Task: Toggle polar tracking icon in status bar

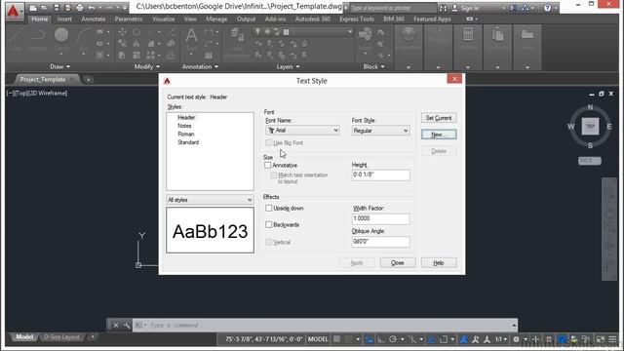Action: pos(393,339)
